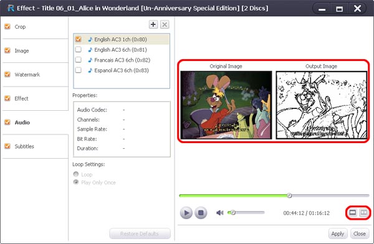This screenshot has width=374, height=244.
Task: Select Play Only Once radio button
Action: pyautogui.click(x=76, y=182)
